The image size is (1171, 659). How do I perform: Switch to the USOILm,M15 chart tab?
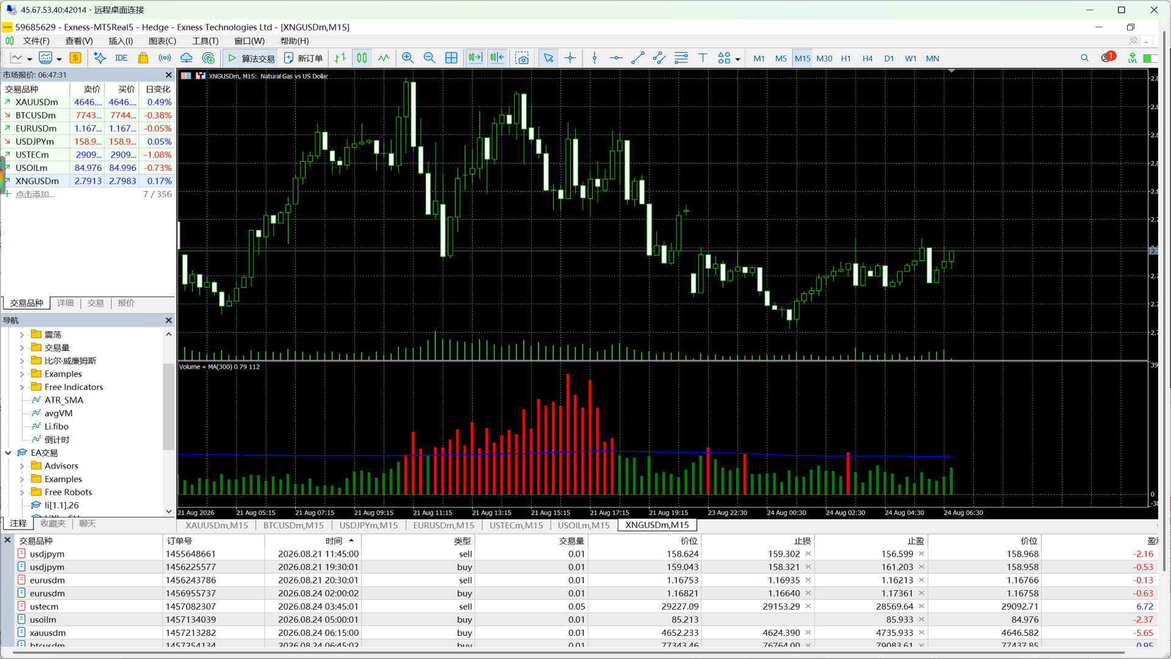[x=583, y=525]
